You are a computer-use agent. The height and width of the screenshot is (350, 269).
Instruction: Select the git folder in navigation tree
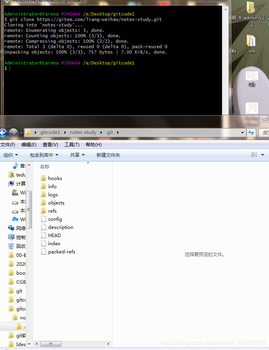pos(16,291)
